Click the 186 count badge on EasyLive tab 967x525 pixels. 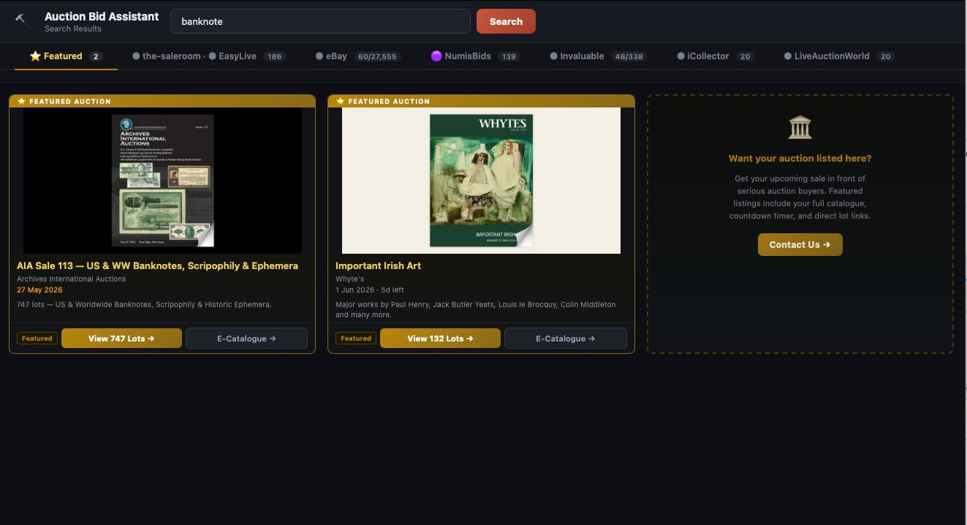274,56
